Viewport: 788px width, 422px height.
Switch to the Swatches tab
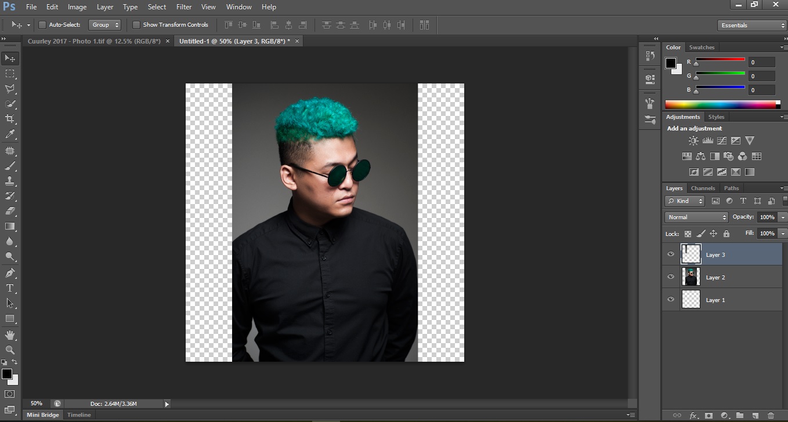point(702,48)
